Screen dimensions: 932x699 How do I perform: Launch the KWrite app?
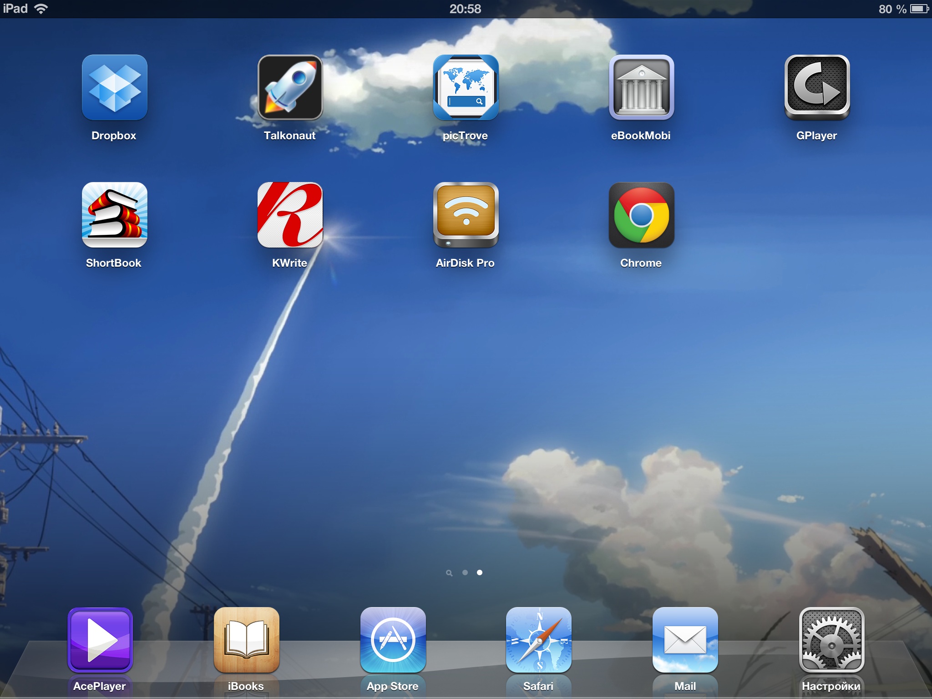[290, 215]
